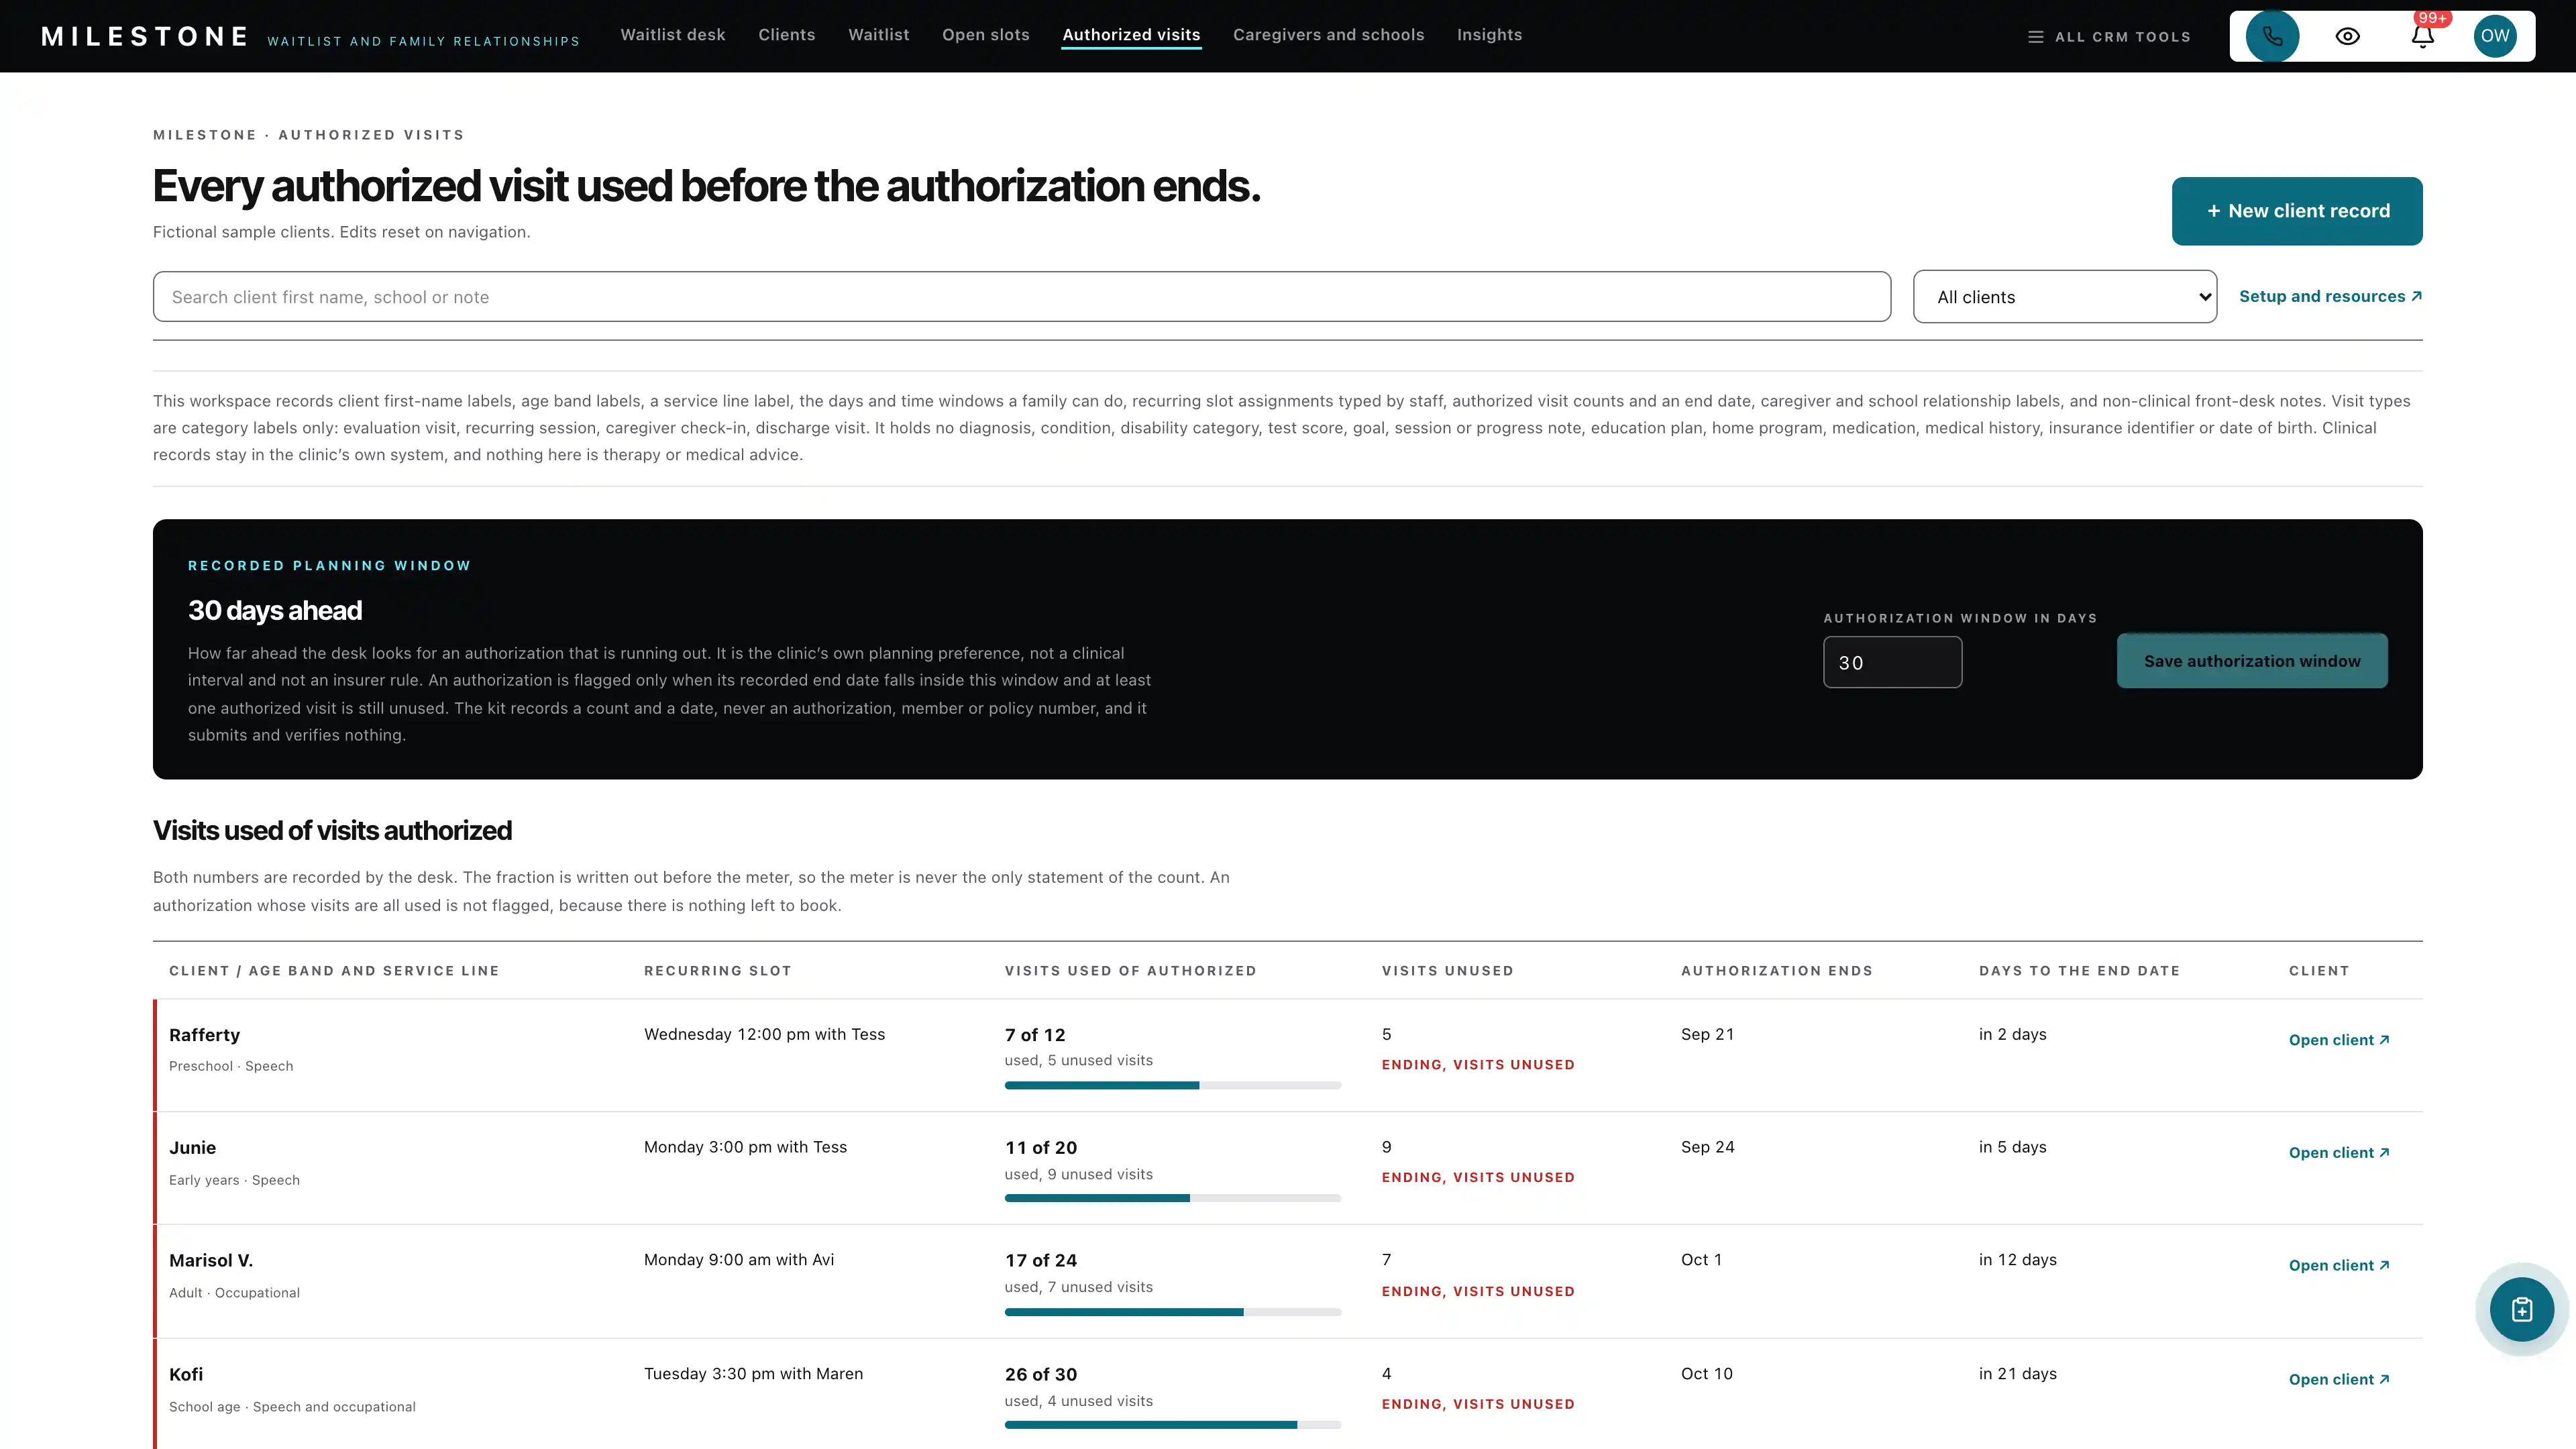Select the Marisol V. client name

(211, 1261)
